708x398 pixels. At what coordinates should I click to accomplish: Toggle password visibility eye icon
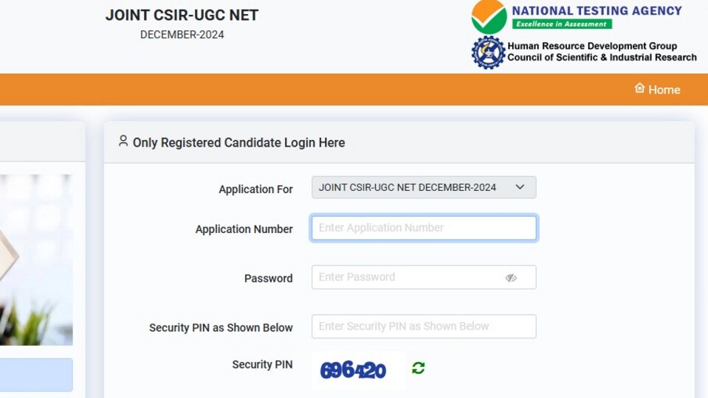[511, 278]
